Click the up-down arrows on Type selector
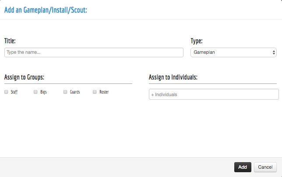 click(274, 52)
